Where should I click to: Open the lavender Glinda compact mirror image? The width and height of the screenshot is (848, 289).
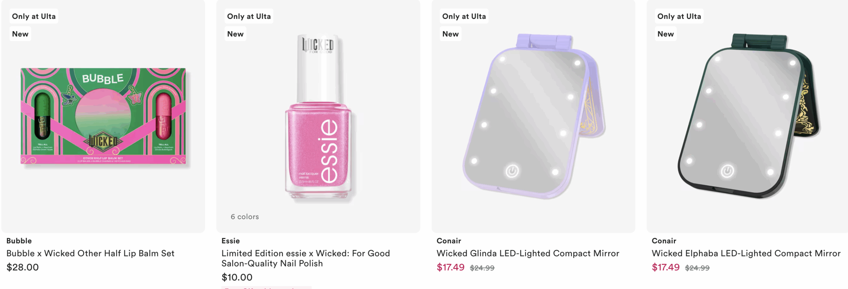pos(533,116)
